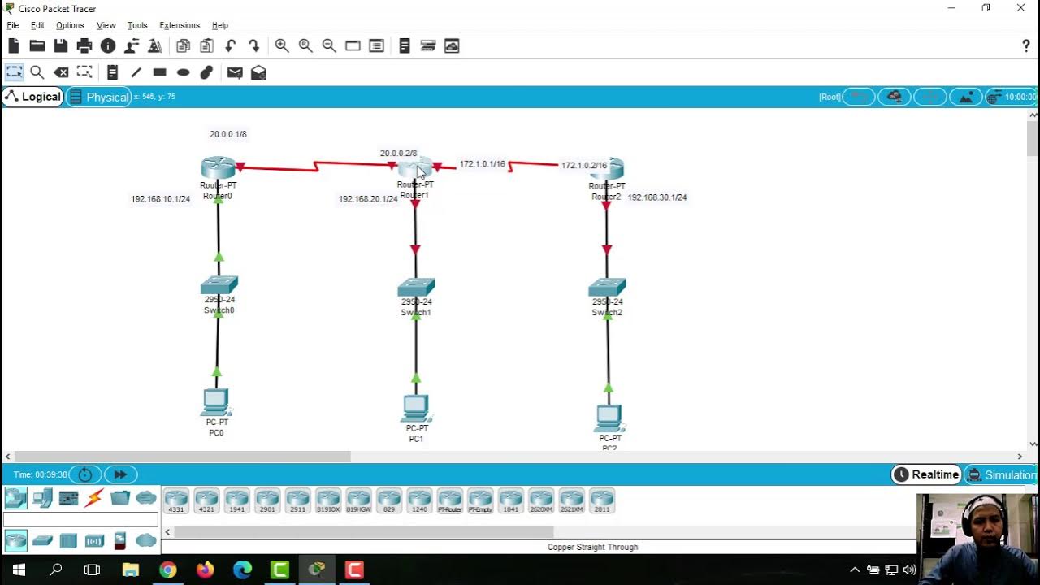Open the Extensions menu
Viewport: 1040px width, 585px height.
pos(180,25)
